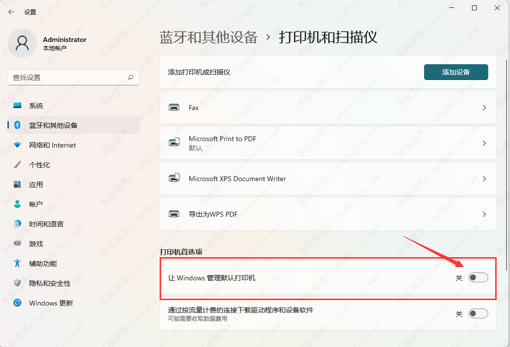
Task: Click the Administrator avatar icon
Action: (22, 43)
